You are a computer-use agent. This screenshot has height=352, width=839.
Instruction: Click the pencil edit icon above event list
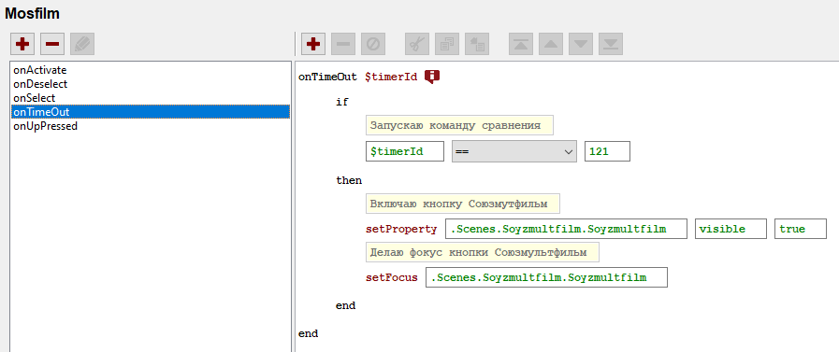tap(82, 44)
